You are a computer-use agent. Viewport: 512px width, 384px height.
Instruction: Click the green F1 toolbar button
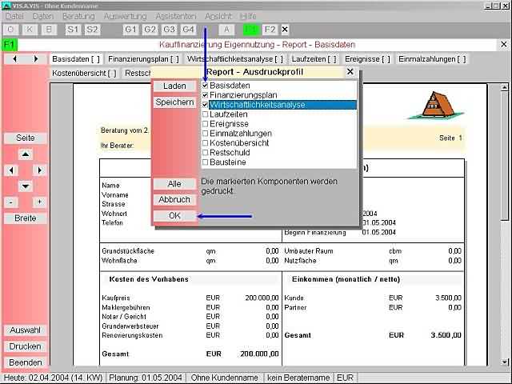[x=251, y=30]
